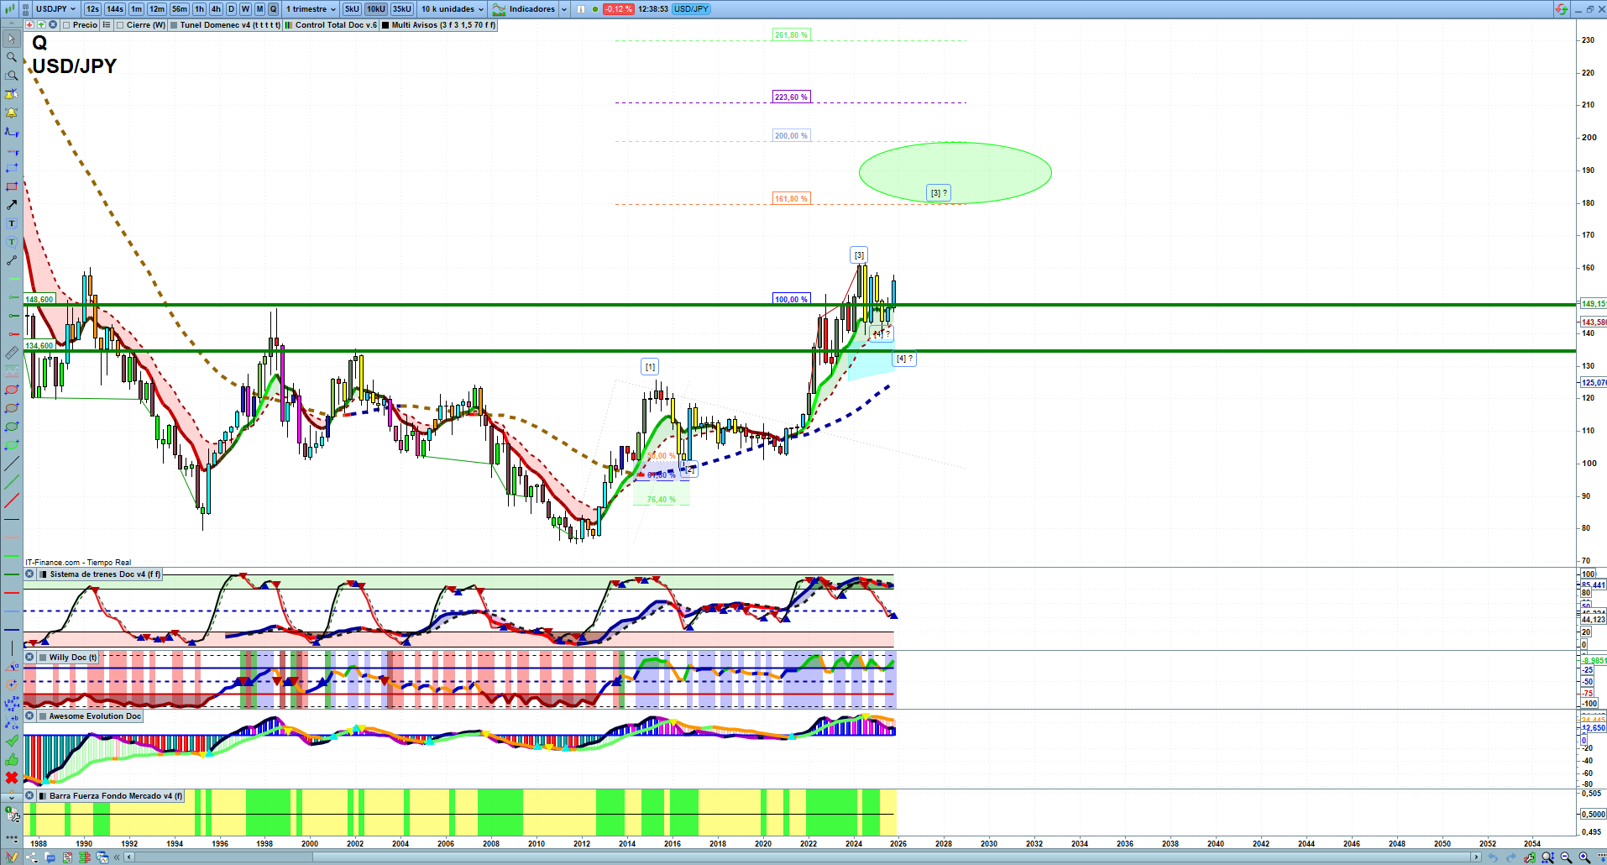This screenshot has height=865, width=1607.
Task: Click the Control Total Doc v.6 color swatch
Action: point(289,25)
